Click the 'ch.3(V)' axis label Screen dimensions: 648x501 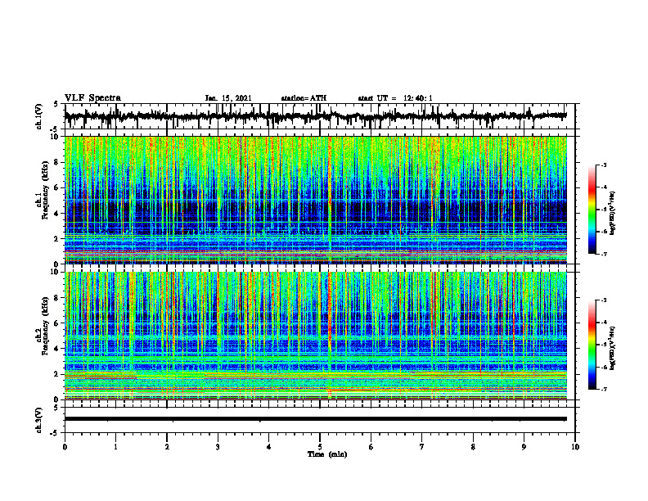pyautogui.click(x=38, y=420)
